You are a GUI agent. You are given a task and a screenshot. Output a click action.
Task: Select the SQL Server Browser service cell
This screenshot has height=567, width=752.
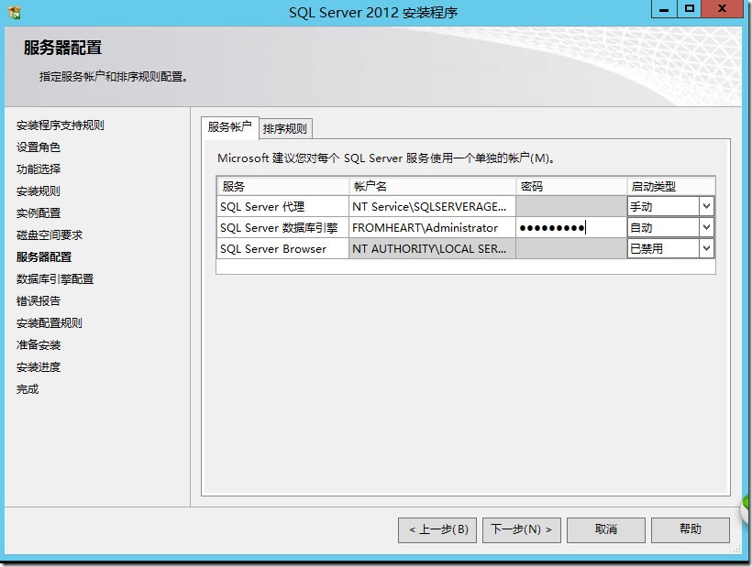tap(282, 248)
